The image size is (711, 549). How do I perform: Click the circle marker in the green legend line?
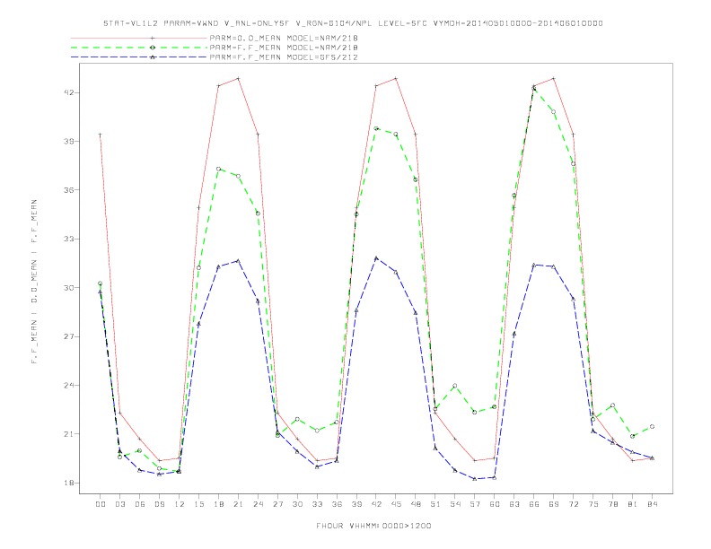(x=153, y=48)
